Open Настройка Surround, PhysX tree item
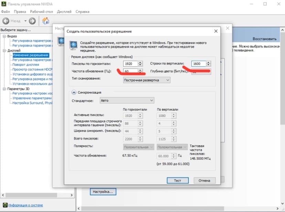The height and width of the screenshot is (212, 285). click(x=32, y=103)
